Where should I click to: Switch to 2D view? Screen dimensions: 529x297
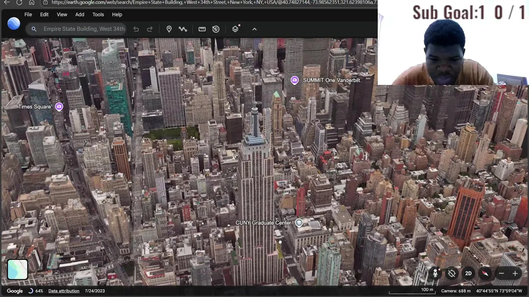point(468,273)
